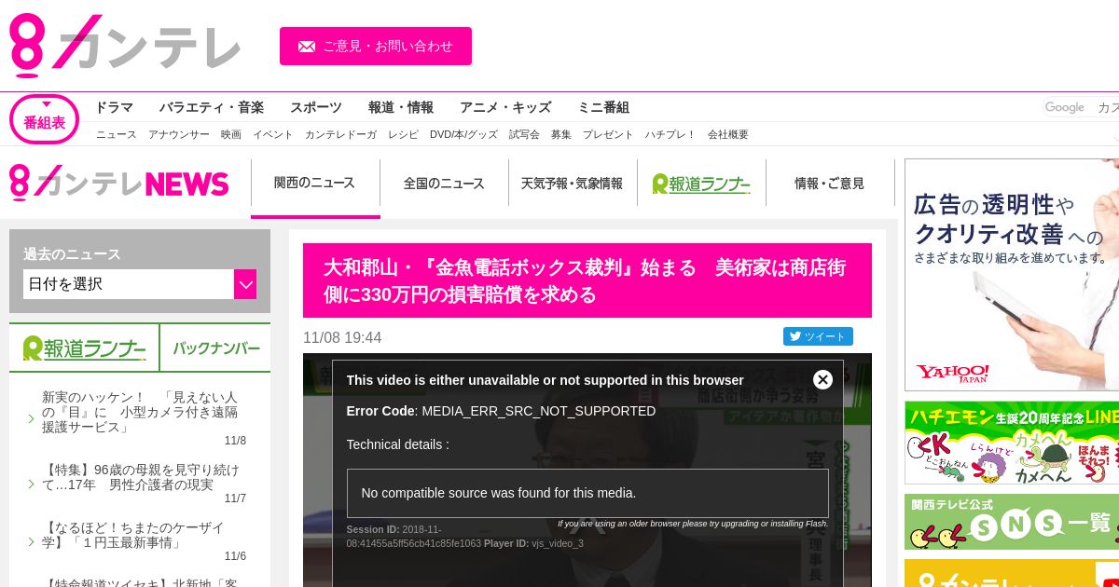Viewport: 1119px width, 587px height.
Task: Open the 関西テレビ公式 SNS一覧 banner
Action: point(1012,522)
